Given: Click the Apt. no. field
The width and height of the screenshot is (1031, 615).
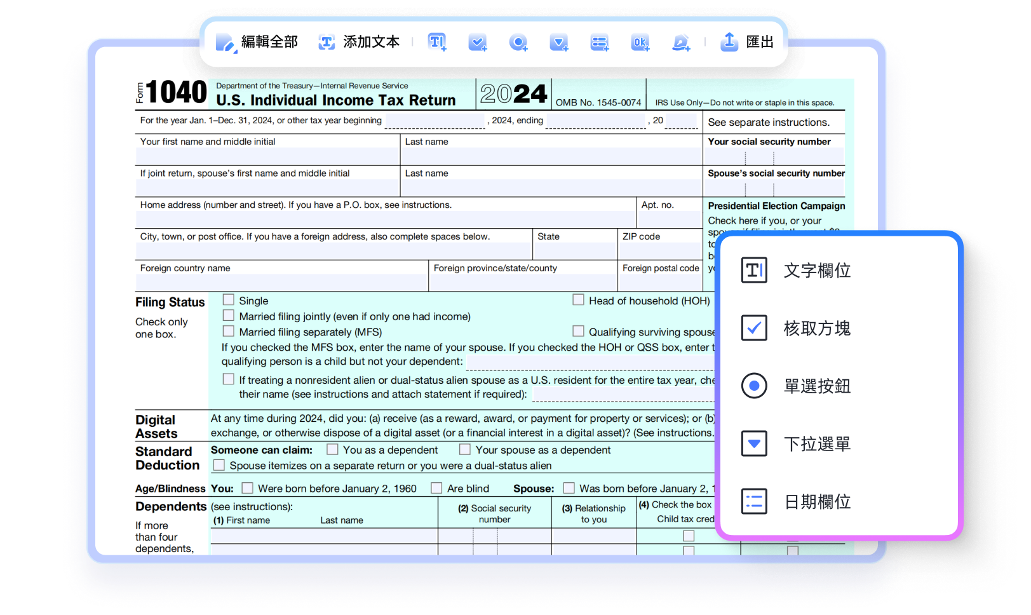Looking at the screenshot, I should pos(670,219).
